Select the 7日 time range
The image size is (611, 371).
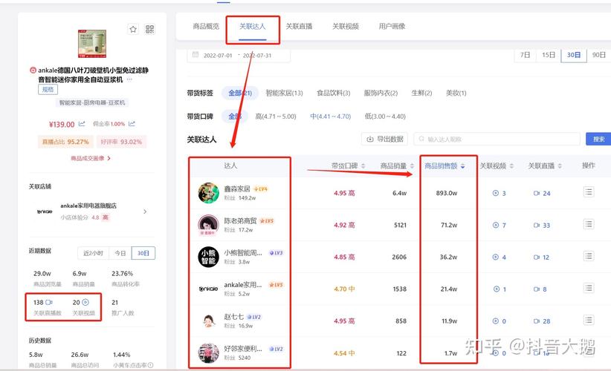point(525,55)
